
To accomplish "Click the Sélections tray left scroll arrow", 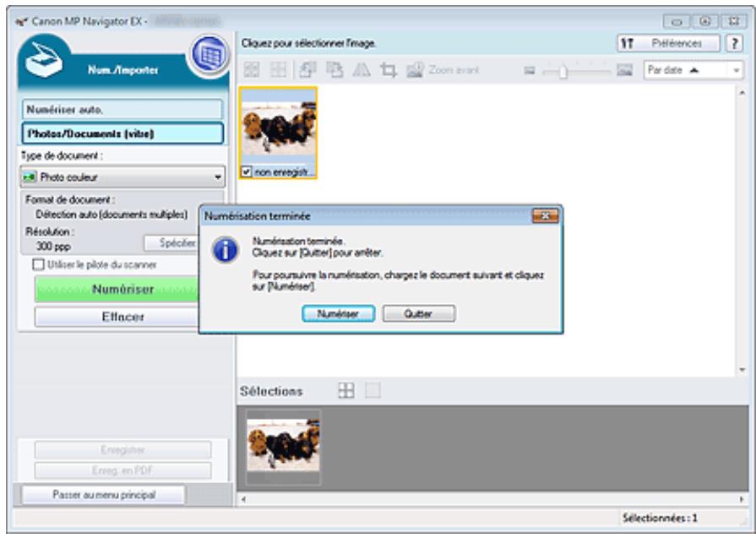I will coord(243,499).
